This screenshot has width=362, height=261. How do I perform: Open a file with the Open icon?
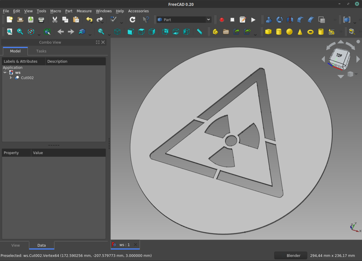click(20, 20)
